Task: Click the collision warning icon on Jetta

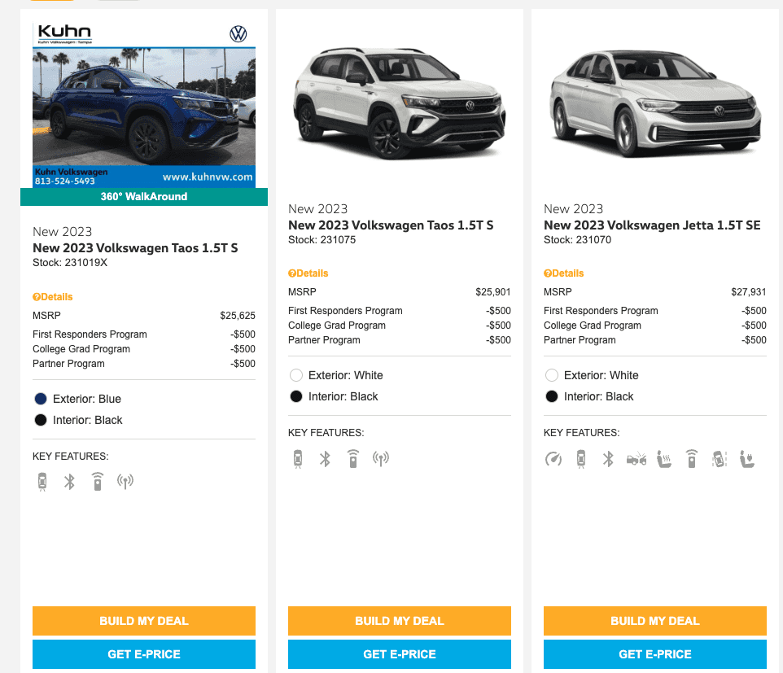Action: click(636, 459)
